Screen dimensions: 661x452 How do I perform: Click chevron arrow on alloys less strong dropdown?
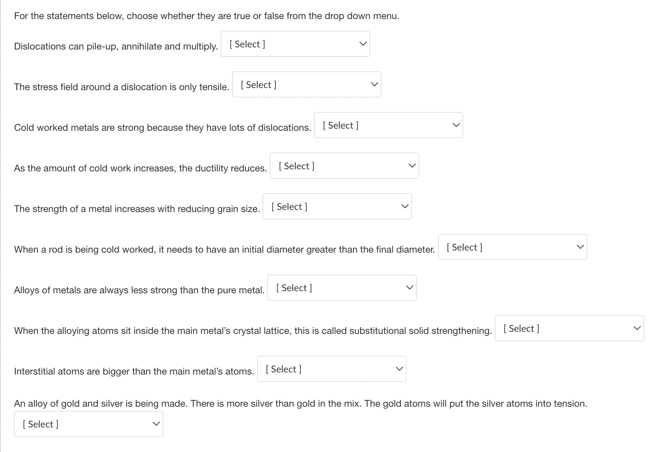(409, 287)
